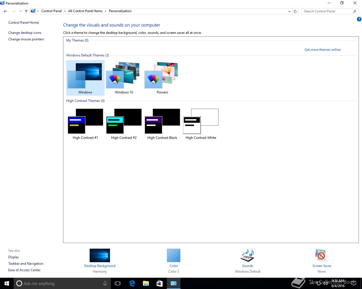This screenshot has width=362, height=289.
Task: Apply High Contrast #2 theme
Action: point(124,124)
